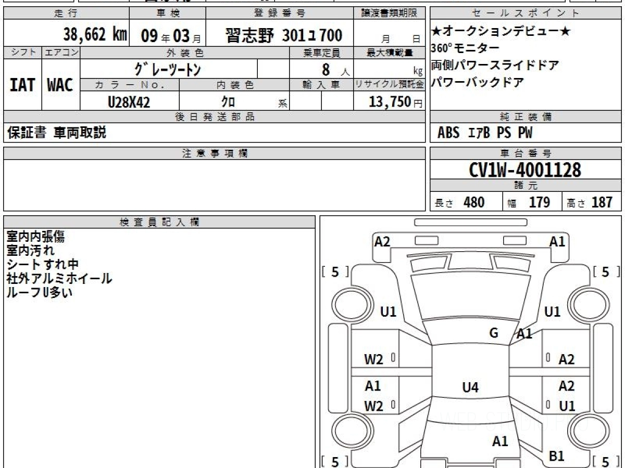Click the WAC air conditioner cell
625x468 pixels.
(60, 85)
